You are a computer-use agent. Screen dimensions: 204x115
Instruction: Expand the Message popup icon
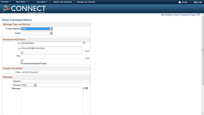click(x=84, y=88)
